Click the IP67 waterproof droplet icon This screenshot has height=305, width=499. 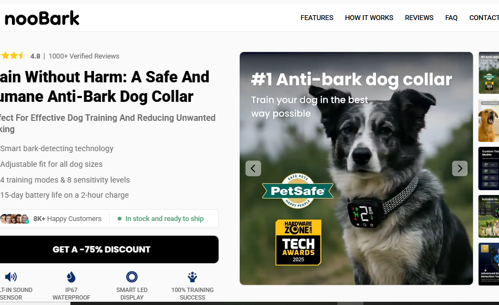(71, 277)
